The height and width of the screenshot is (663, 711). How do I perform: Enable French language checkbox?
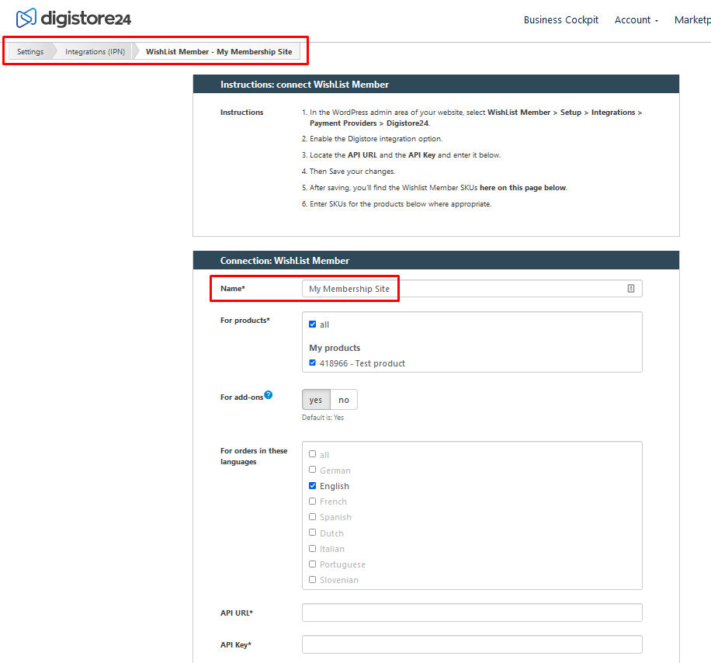pos(313,501)
